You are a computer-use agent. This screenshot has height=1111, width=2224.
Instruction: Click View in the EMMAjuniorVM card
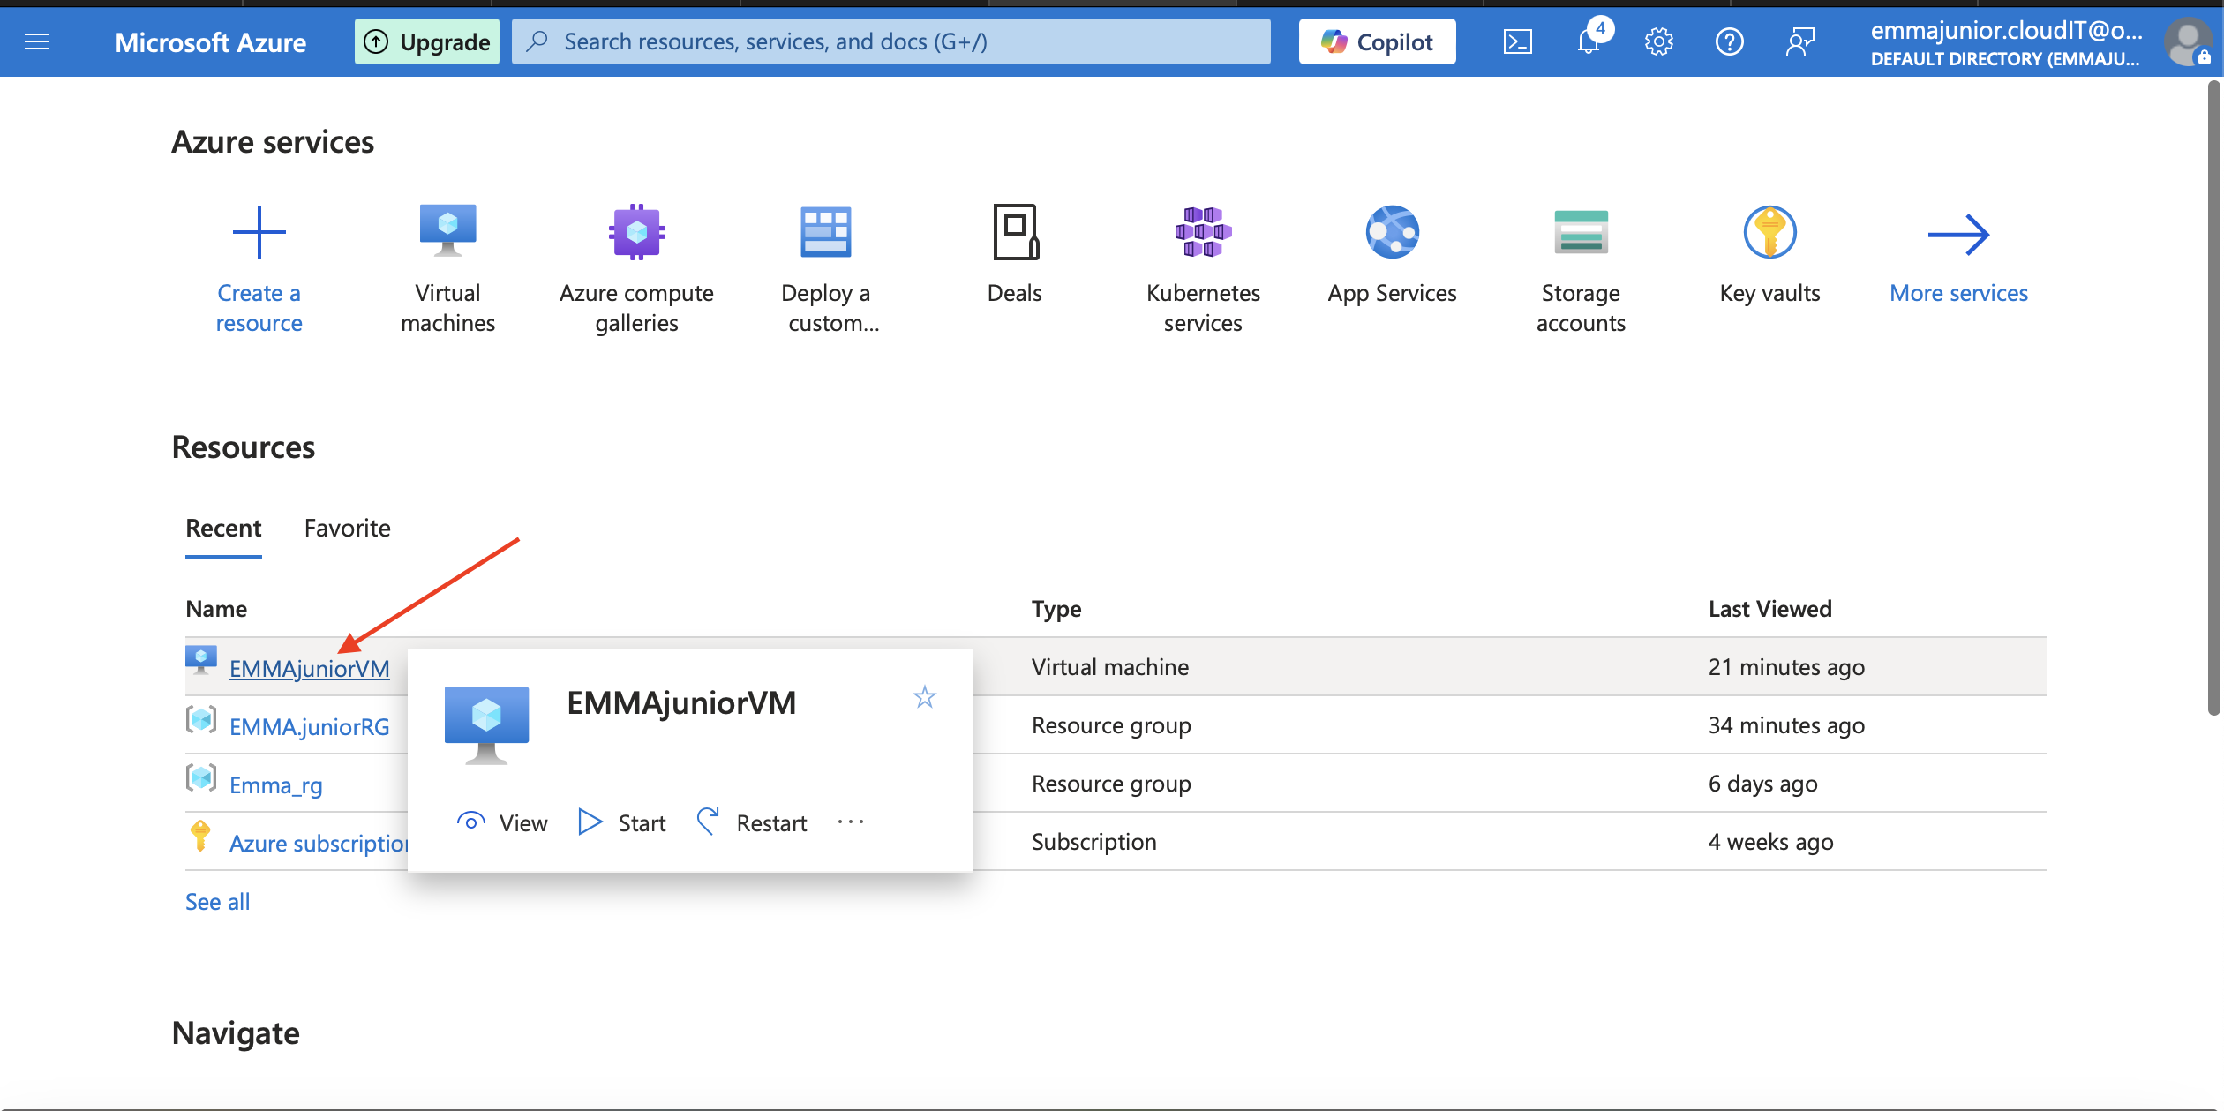502,822
